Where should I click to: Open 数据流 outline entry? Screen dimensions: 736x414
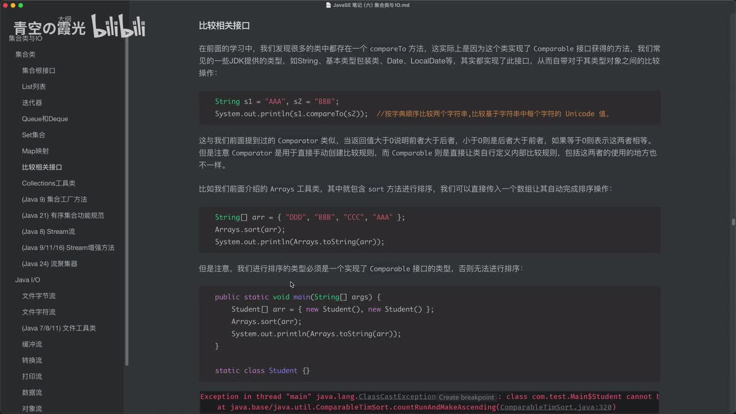coord(32,392)
